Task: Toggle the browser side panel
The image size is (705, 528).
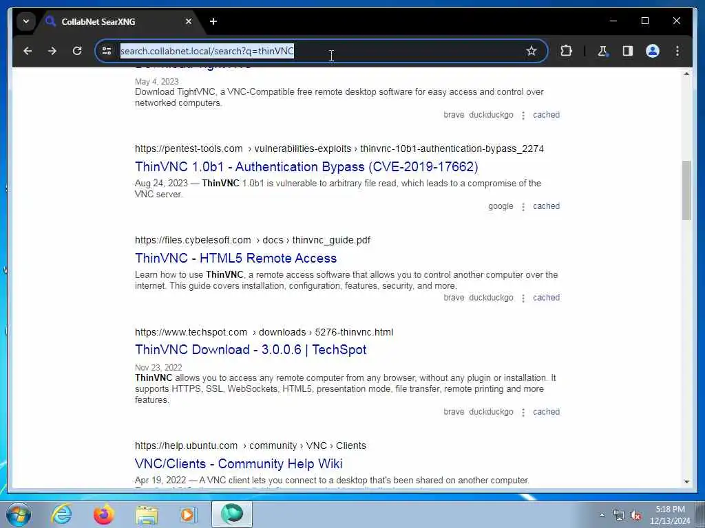Action: click(628, 51)
